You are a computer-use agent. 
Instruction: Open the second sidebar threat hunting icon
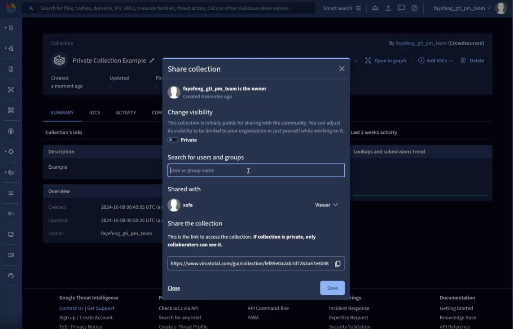click(11, 48)
